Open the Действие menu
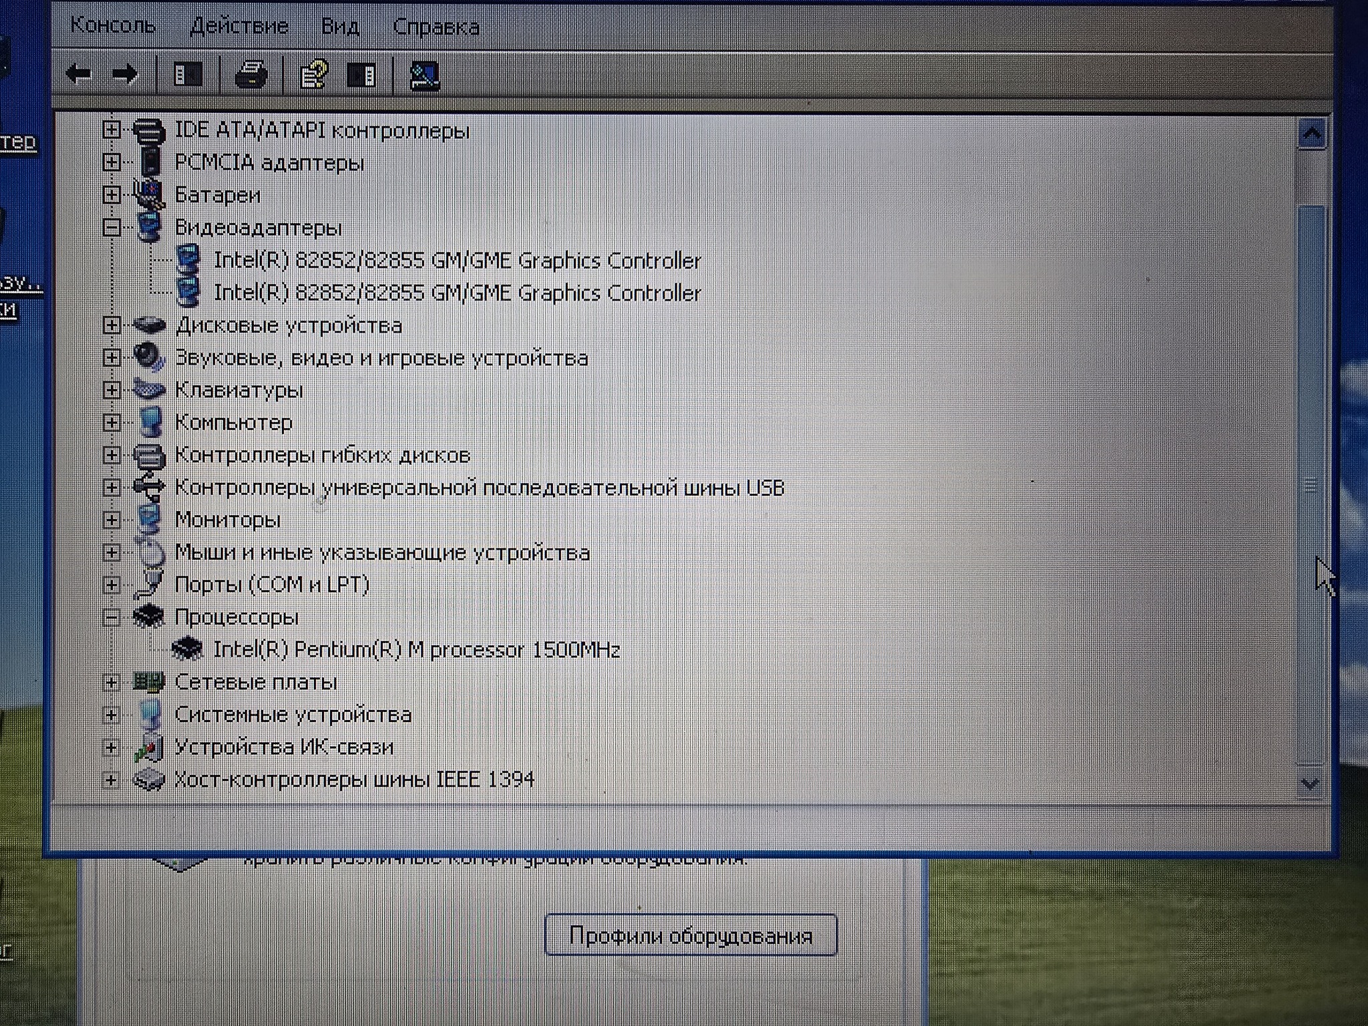The height and width of the screenshot is (1026, 1368). tap(239, 26)
